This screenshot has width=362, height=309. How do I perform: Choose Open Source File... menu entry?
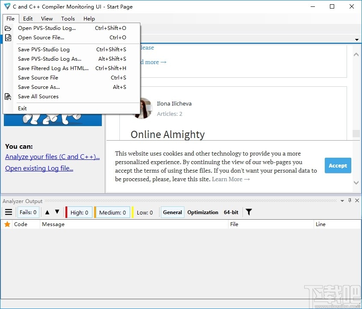(x=71, y=38)
